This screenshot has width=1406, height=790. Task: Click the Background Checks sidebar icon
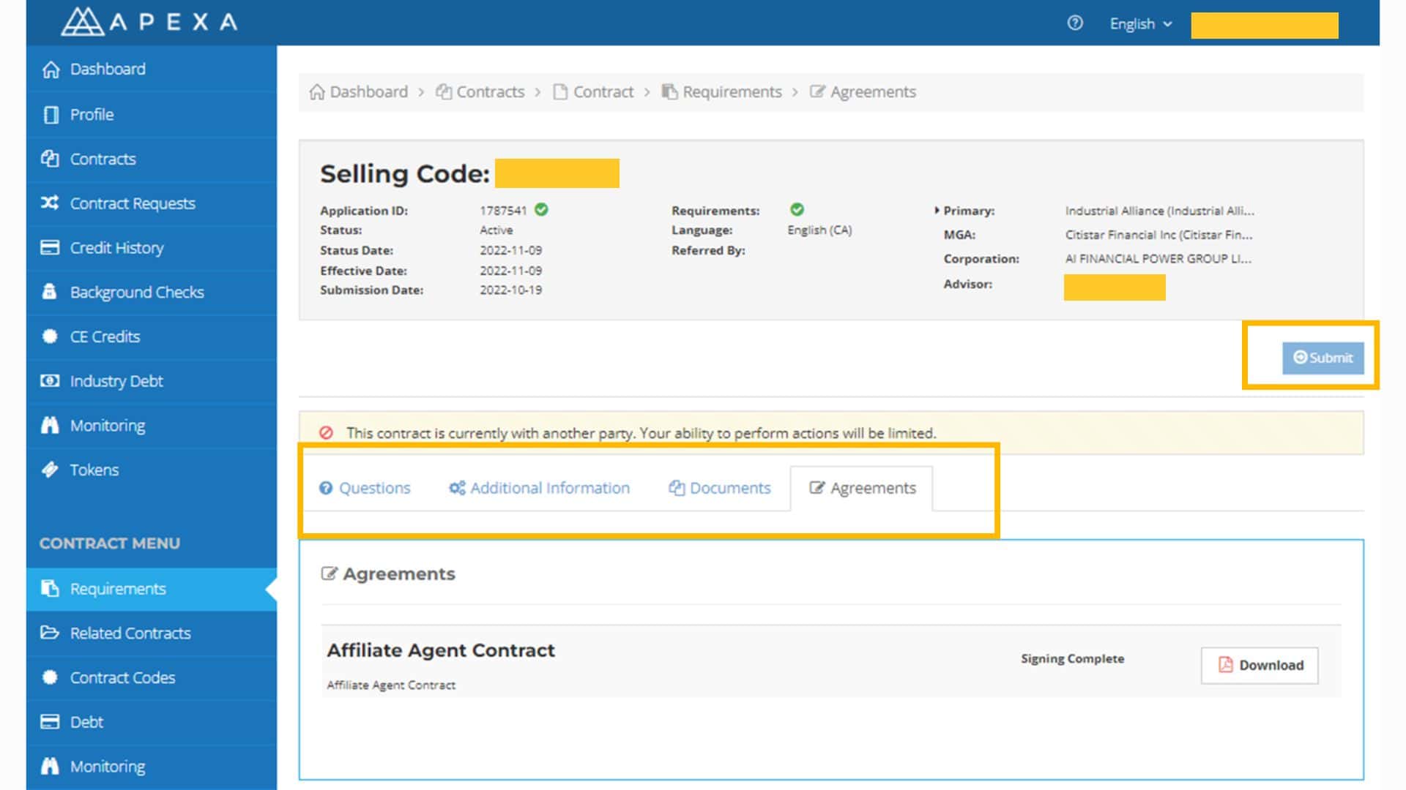[x=50, y=292]
